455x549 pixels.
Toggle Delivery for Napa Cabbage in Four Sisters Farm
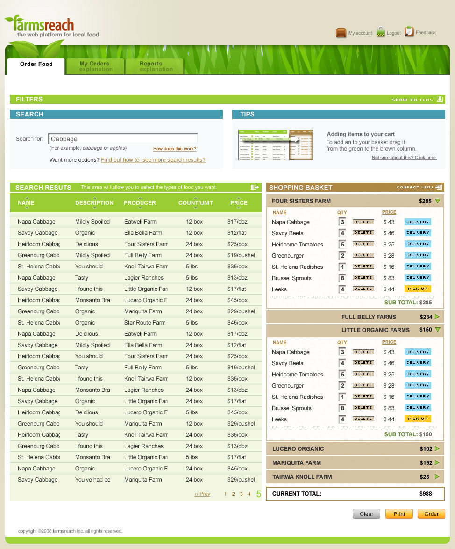coord(417,222)
